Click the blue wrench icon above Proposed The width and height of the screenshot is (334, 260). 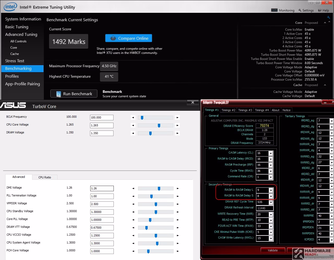329,17
